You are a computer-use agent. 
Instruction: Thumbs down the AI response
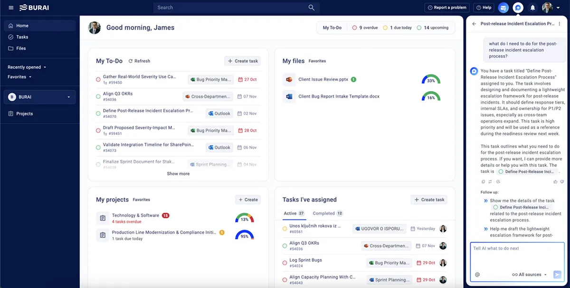562,182
